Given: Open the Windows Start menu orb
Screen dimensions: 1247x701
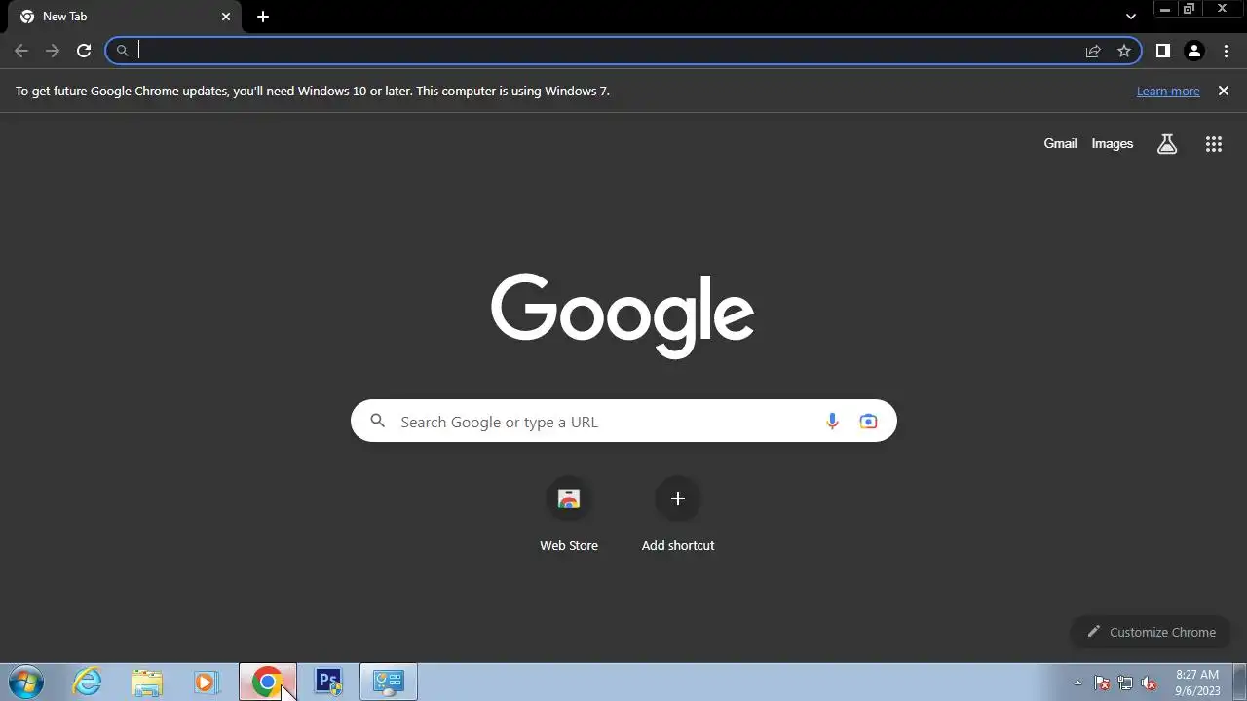Looking at the screenshot, I should tap(26, 682).
